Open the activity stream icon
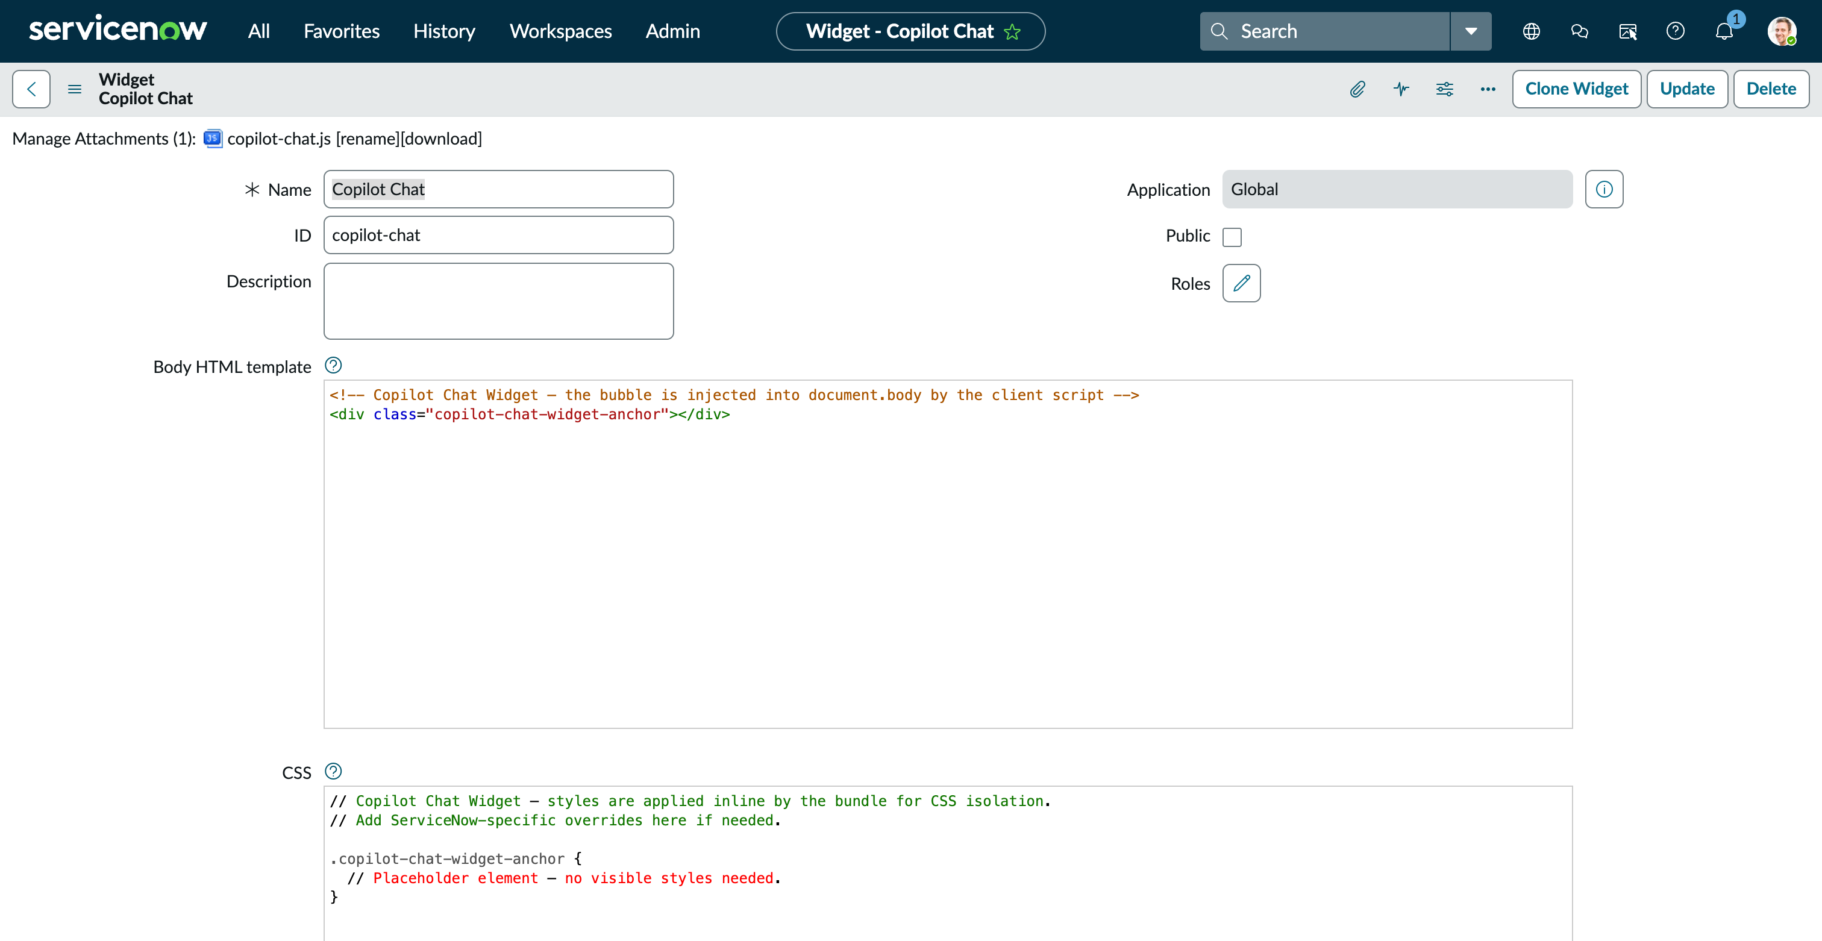 pos(1402,89)
